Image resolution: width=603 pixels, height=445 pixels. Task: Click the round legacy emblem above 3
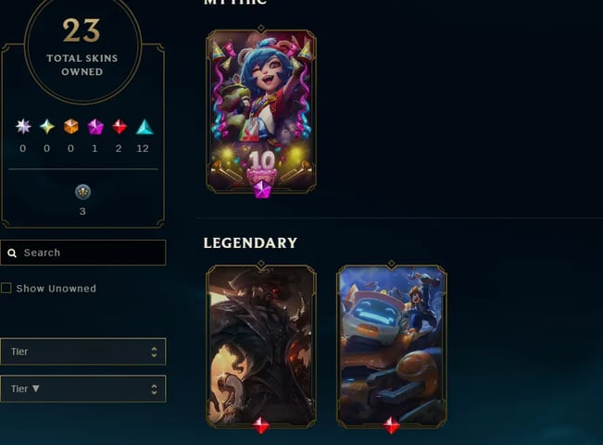(x=82, y=192)
